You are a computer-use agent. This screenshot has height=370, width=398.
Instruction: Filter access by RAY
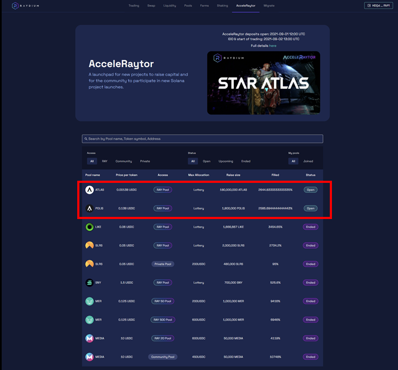click(104, 161)
